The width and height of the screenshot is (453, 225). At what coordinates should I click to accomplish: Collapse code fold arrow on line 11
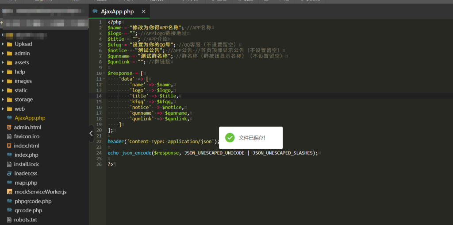click(x=104, y=79)
